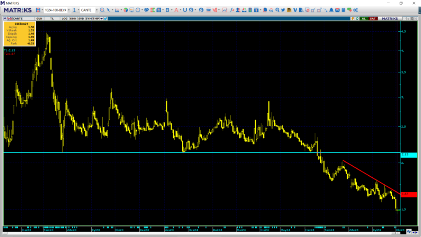Image resolution: width=421 pixels, height=237 pixels.
Task: Toggle the SVD chart option
Action: 81,19
